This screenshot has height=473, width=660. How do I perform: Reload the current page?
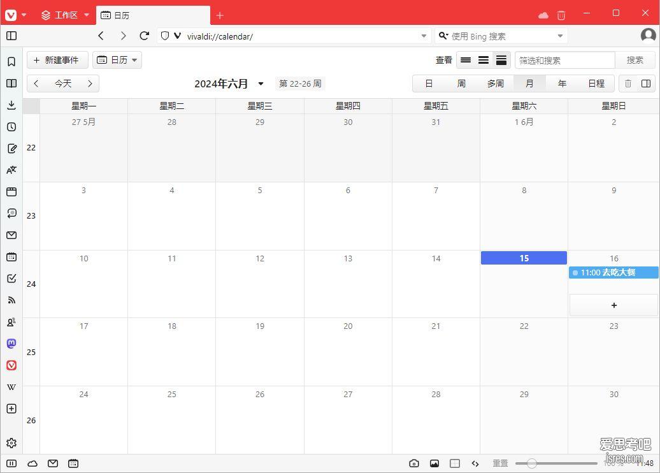(x=145, y=36)
